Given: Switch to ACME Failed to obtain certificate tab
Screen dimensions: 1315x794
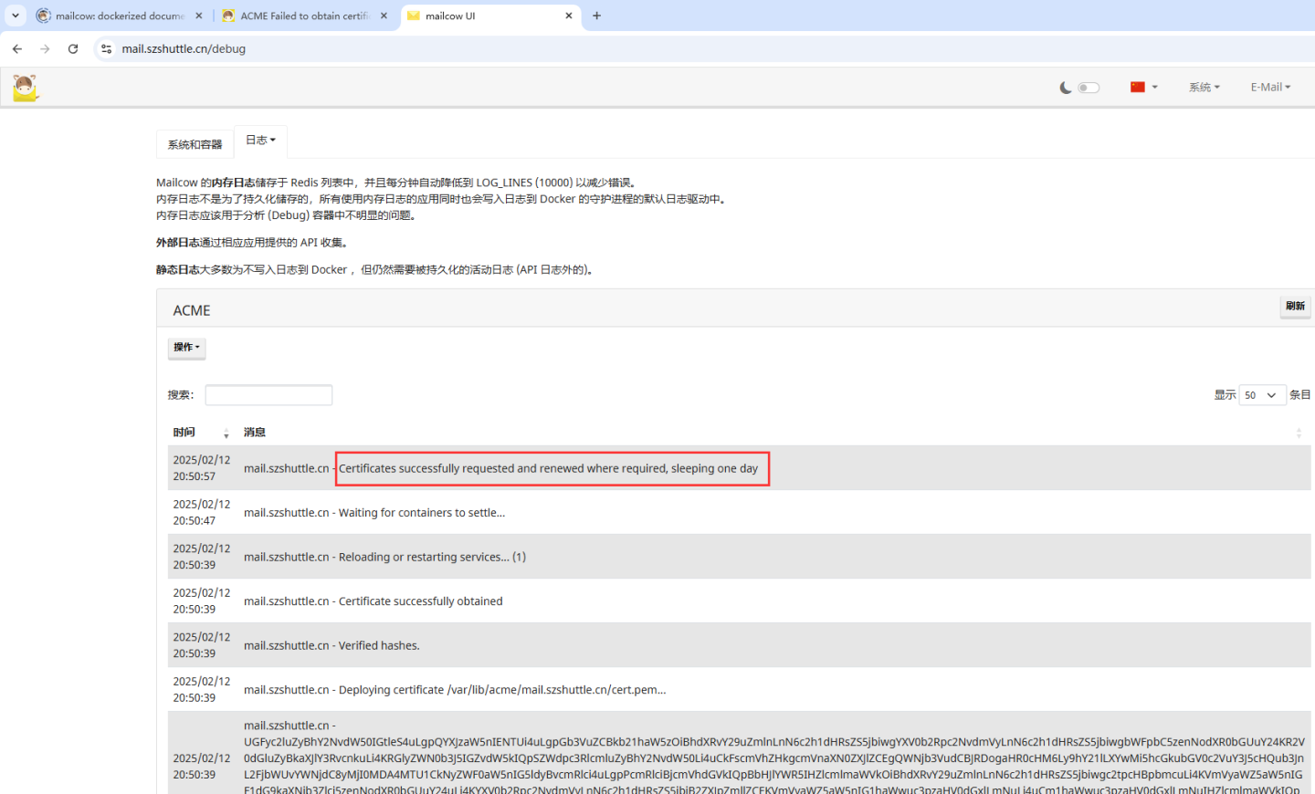Looking at the screenshot, I should click(x=304, y=16).
